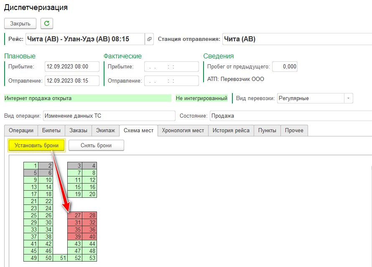The height and width of the screenshot is (267, 372).
Task: Open the Прочее tab
Action: [x=294, y=131]
